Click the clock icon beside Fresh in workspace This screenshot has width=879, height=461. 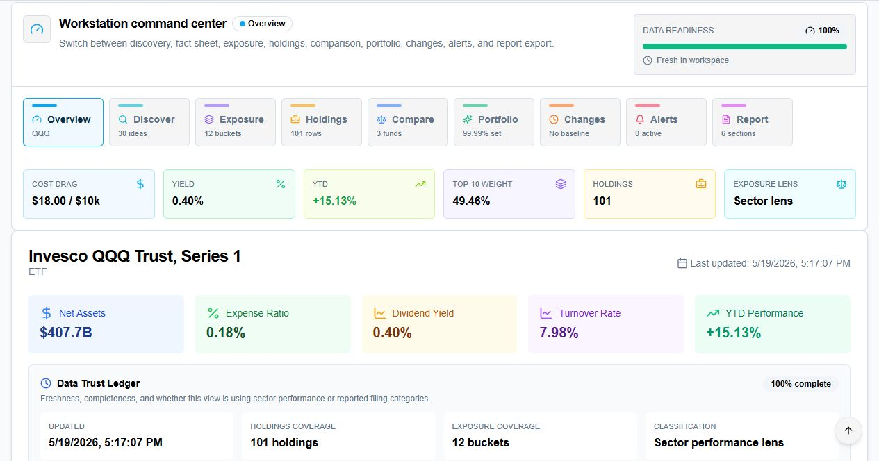pyautogui.click(x=648, y=60)
